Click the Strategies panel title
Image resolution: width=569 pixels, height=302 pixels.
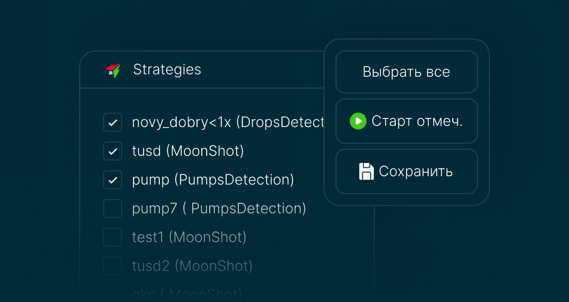(x=167, y=70)
